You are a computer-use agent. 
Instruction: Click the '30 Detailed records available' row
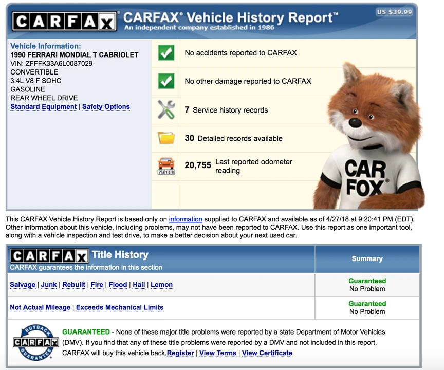[x=234, y=138]
